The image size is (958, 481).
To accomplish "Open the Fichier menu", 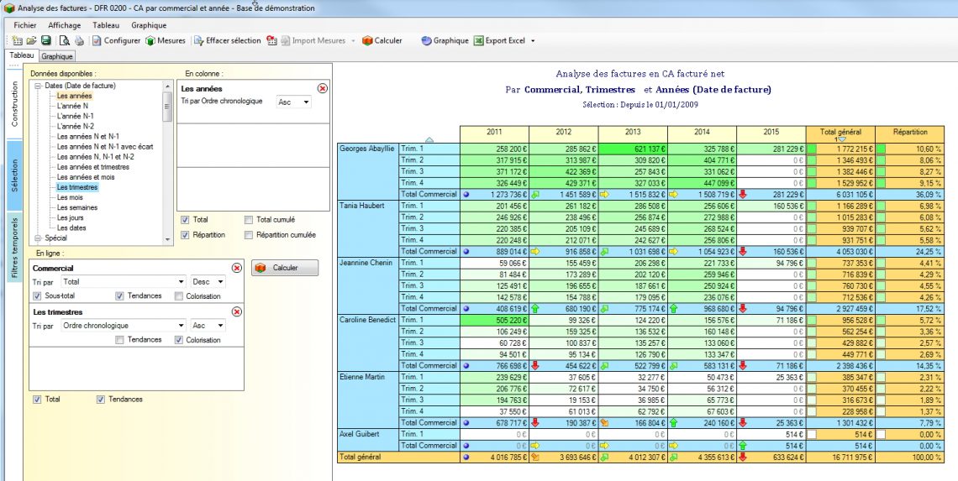I will tap(25, 26).
